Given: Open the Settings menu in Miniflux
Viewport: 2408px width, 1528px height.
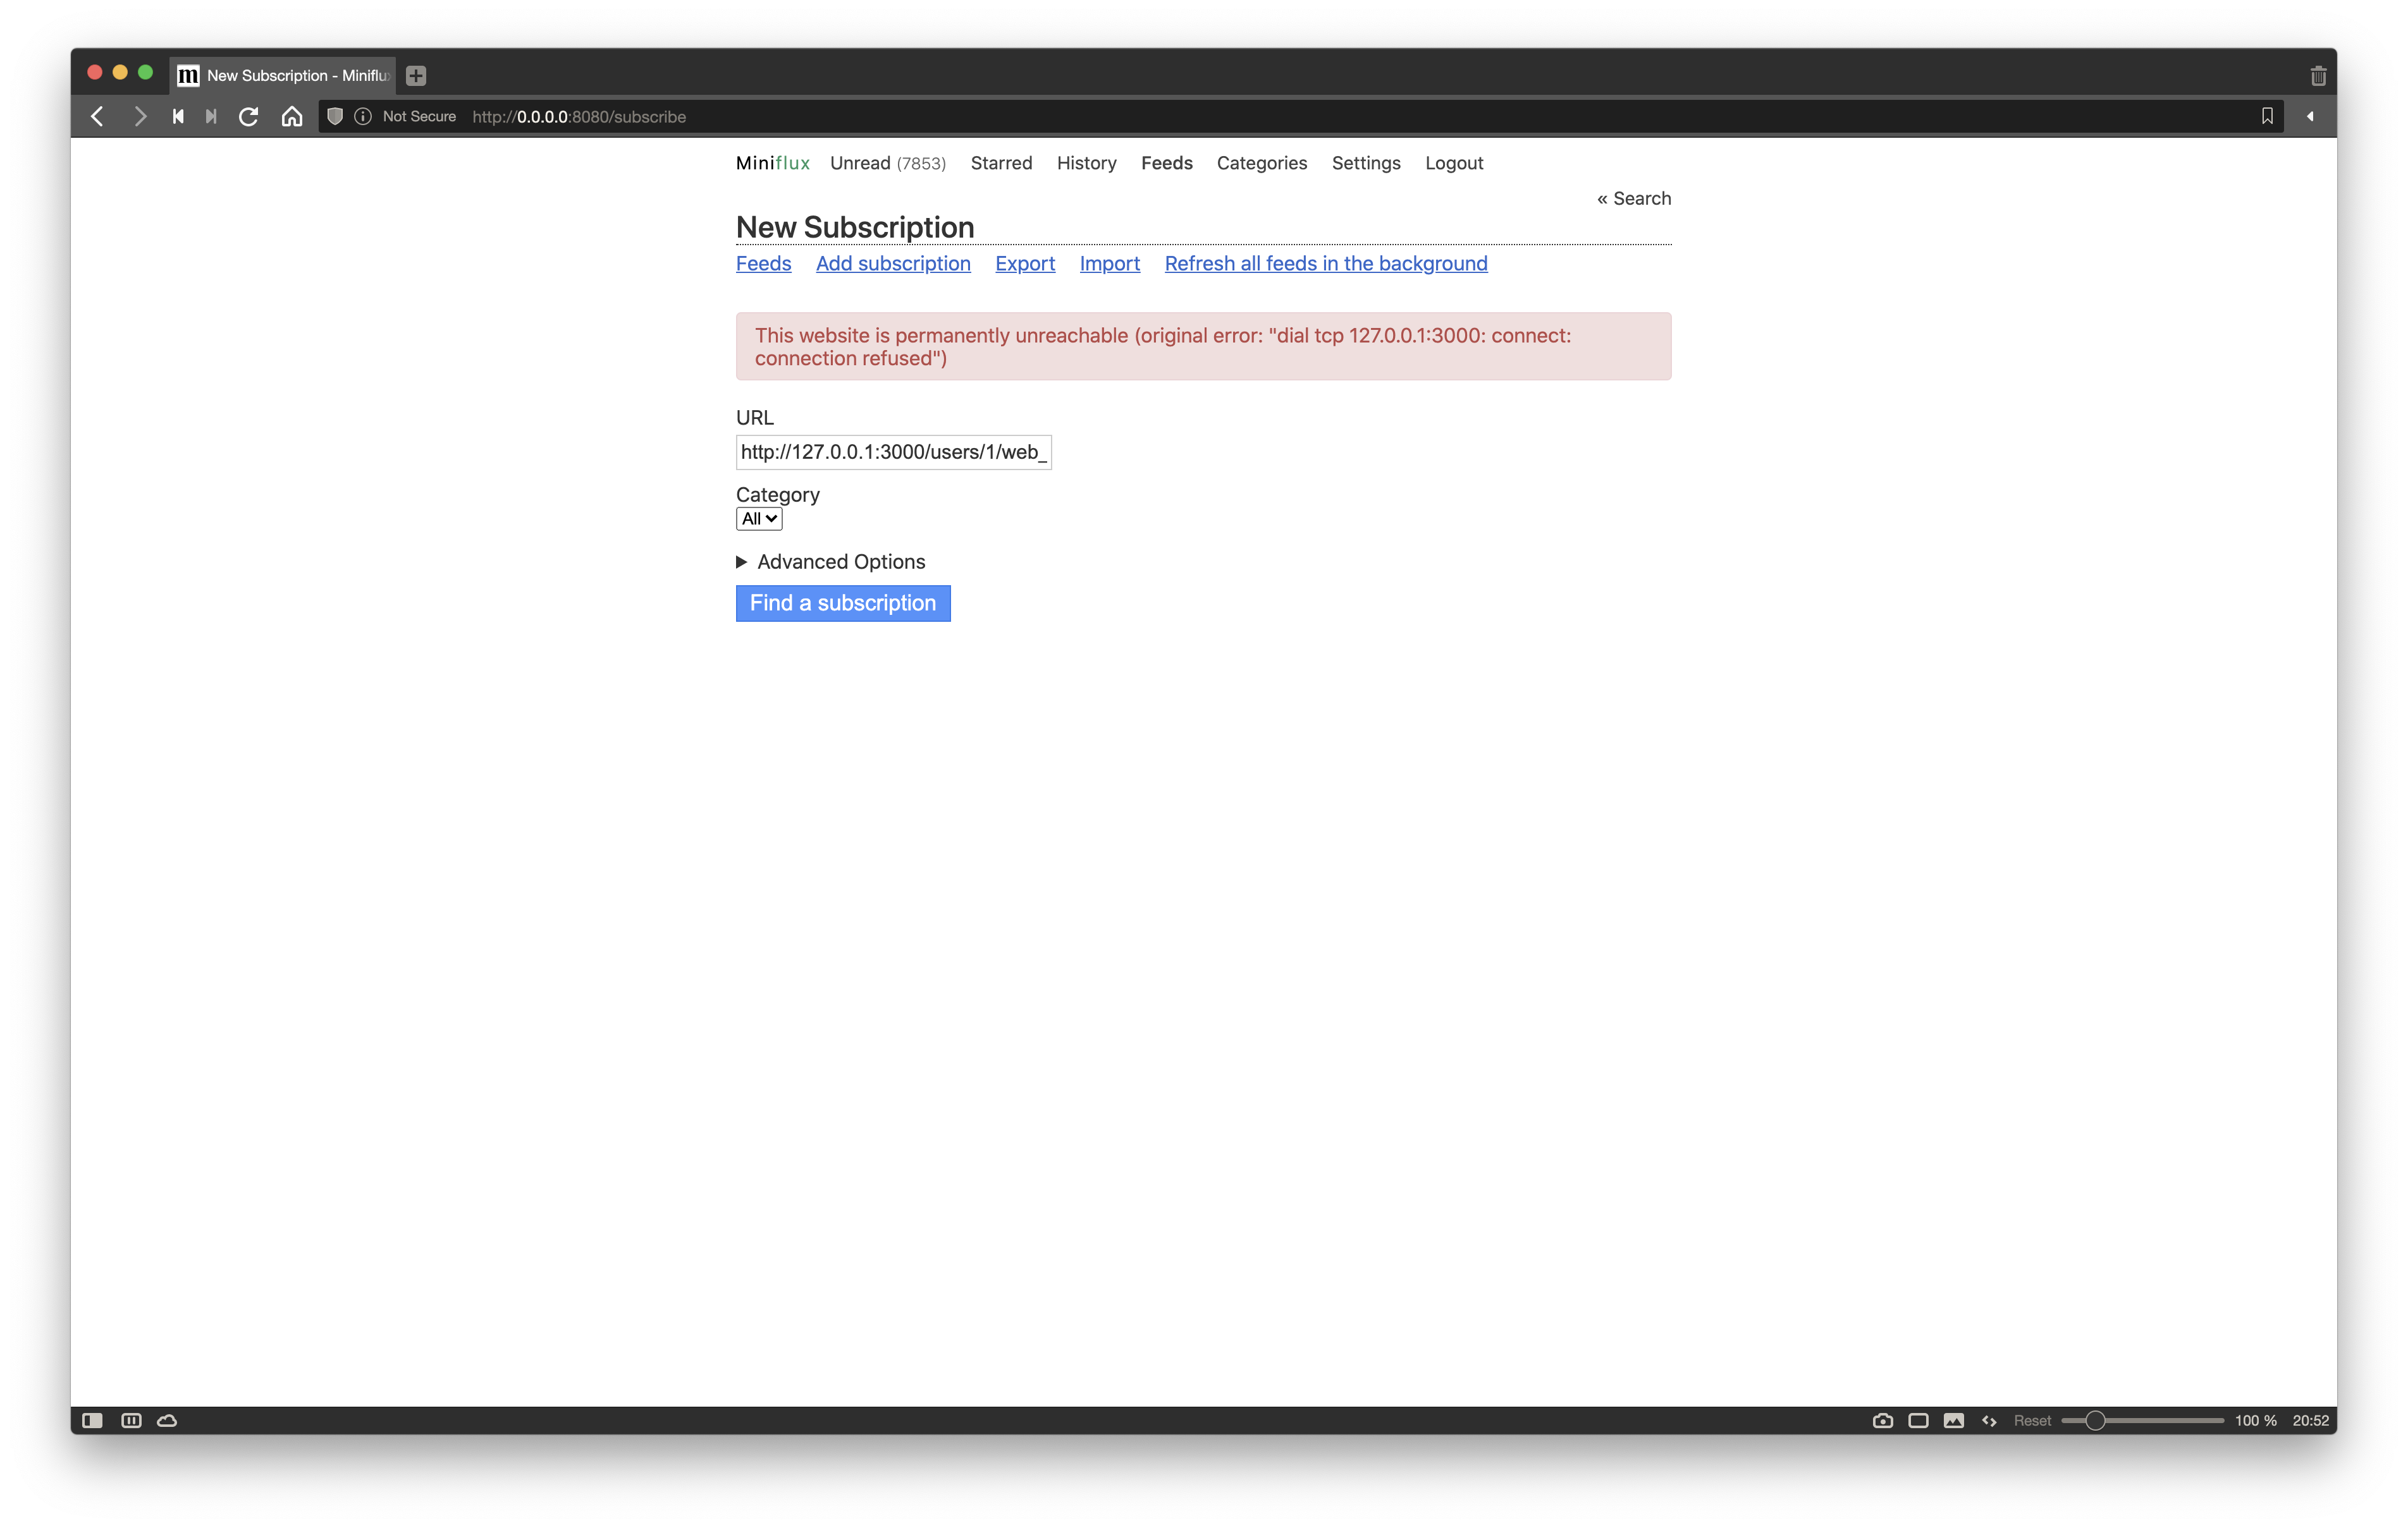Looking at the screenshot, I should coord(1366,163).
